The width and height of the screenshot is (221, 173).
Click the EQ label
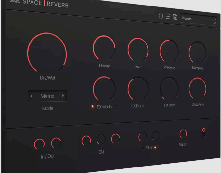click(x=101, y=152)
